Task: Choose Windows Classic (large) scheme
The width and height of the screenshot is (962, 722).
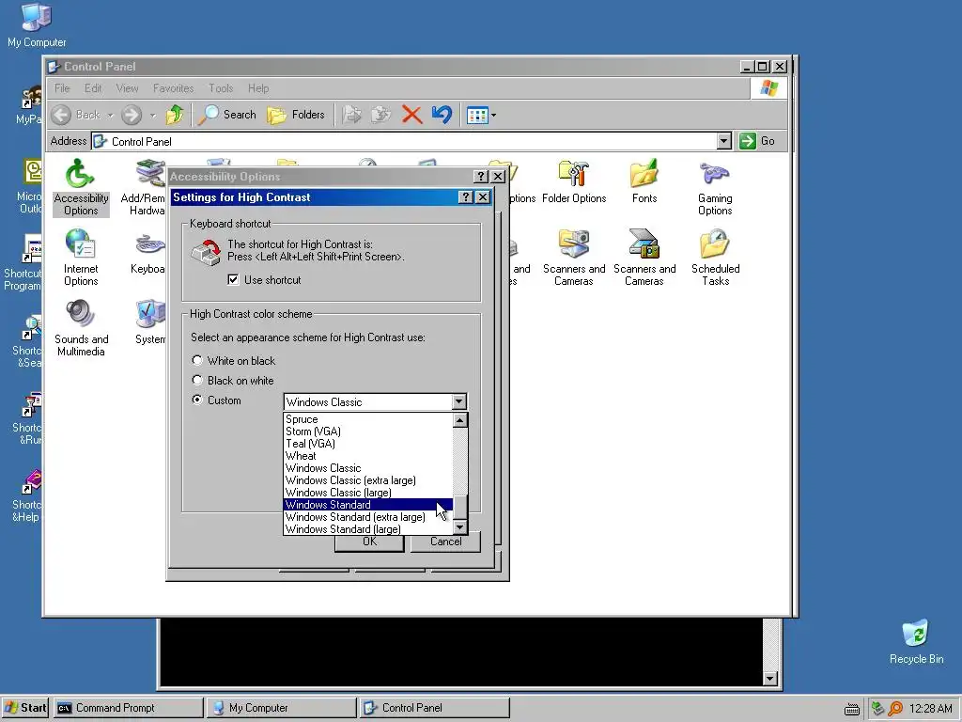Action: coord(368,493)
